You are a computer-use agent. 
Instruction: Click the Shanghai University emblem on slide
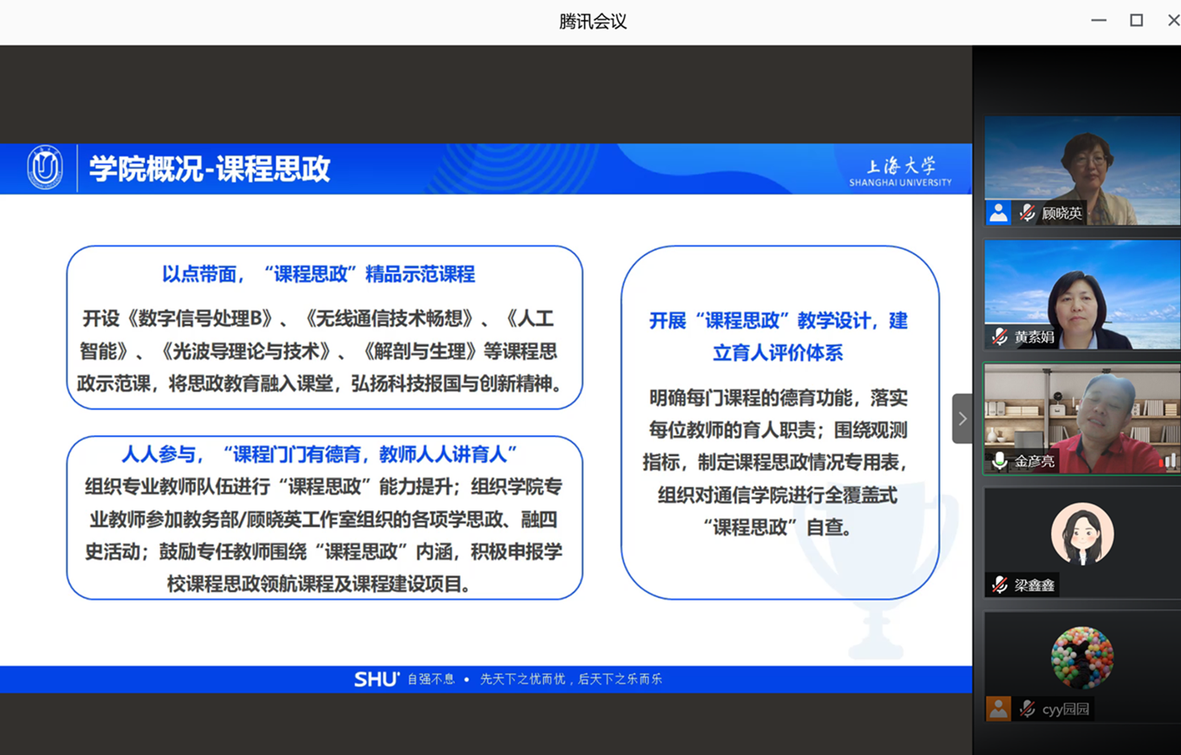coord(45,168)
